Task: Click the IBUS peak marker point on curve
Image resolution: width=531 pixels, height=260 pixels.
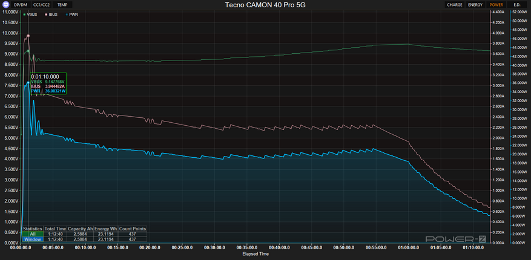Action: (x=28, y=36)
